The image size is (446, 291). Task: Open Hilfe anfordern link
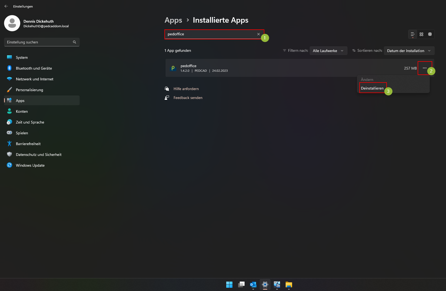pyautogui.click(x=186, y=89)
